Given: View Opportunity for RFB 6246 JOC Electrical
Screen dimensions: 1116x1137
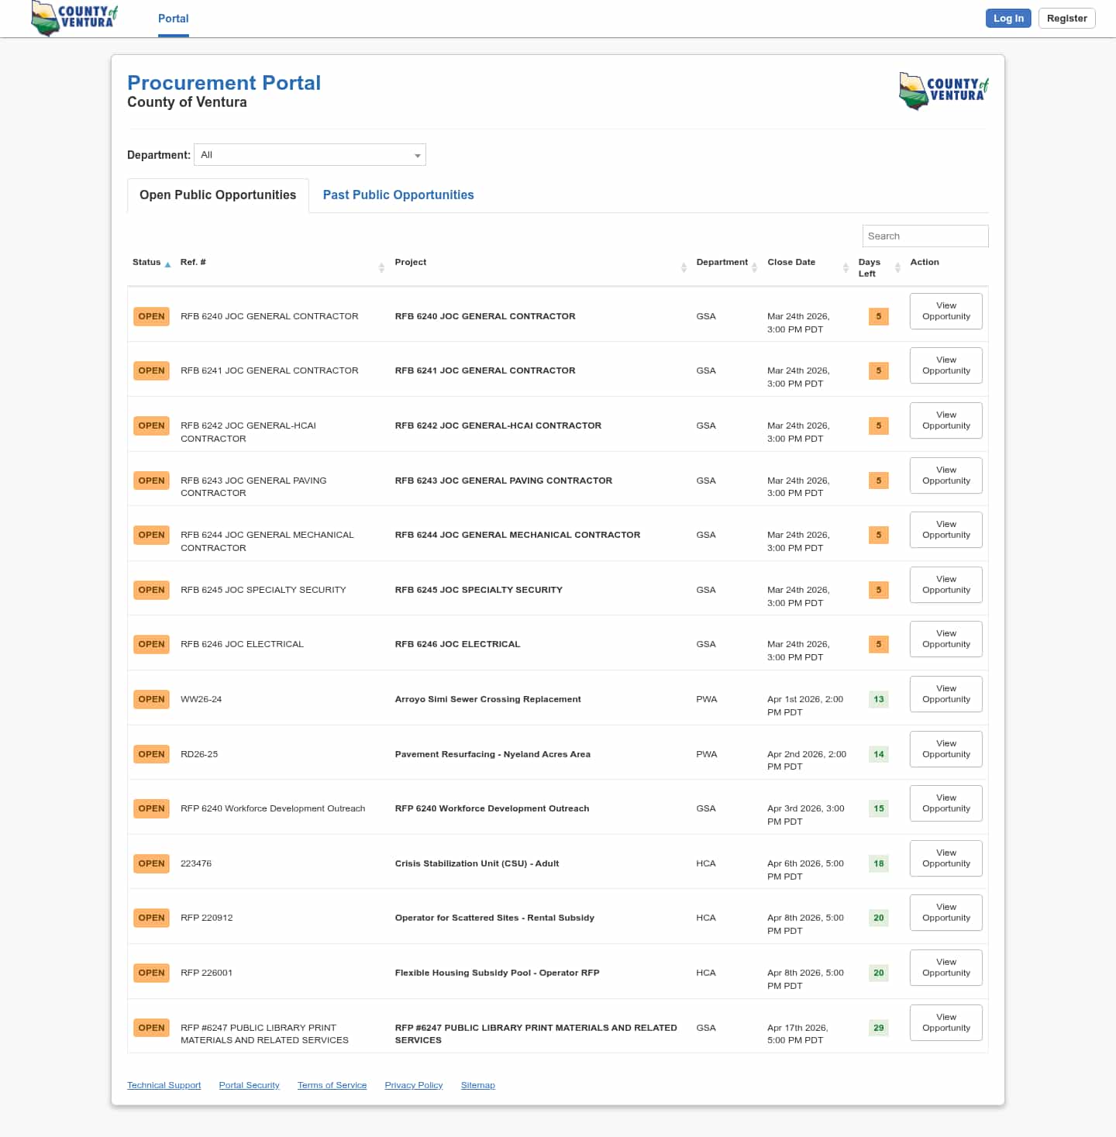Looking at the screenshot, I should pyautogui.click(x=946, y=639).
